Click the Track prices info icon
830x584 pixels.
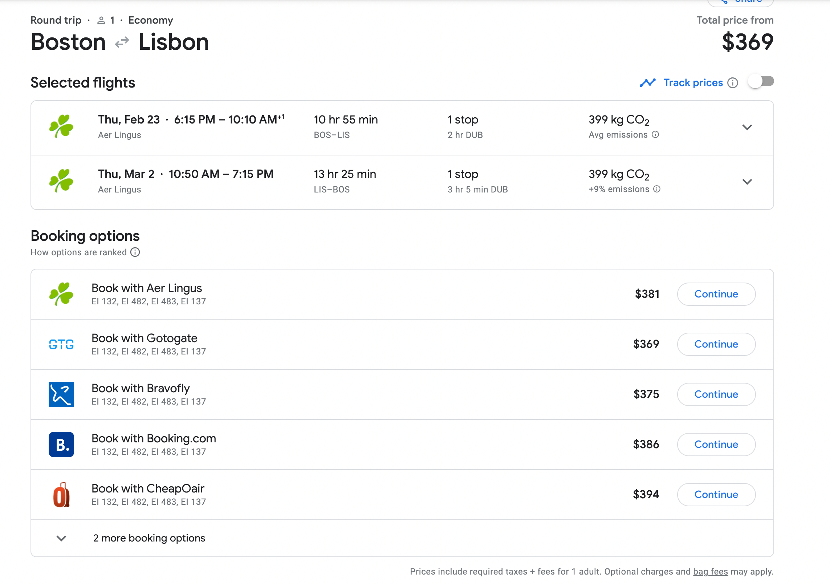[x=733, y=83]
